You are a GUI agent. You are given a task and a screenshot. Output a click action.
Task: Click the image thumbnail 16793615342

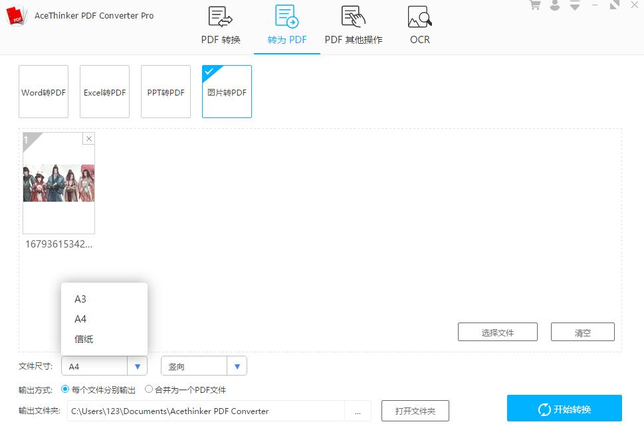[58, 184]
